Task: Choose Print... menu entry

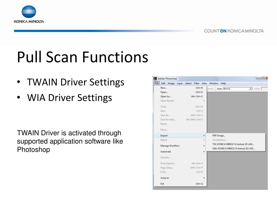Action: tap(180, 172)
